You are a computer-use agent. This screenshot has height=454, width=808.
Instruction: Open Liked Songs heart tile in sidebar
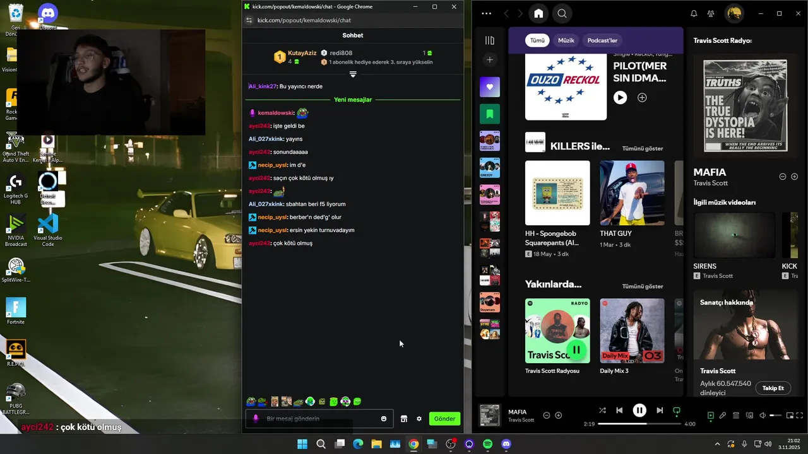489,87
